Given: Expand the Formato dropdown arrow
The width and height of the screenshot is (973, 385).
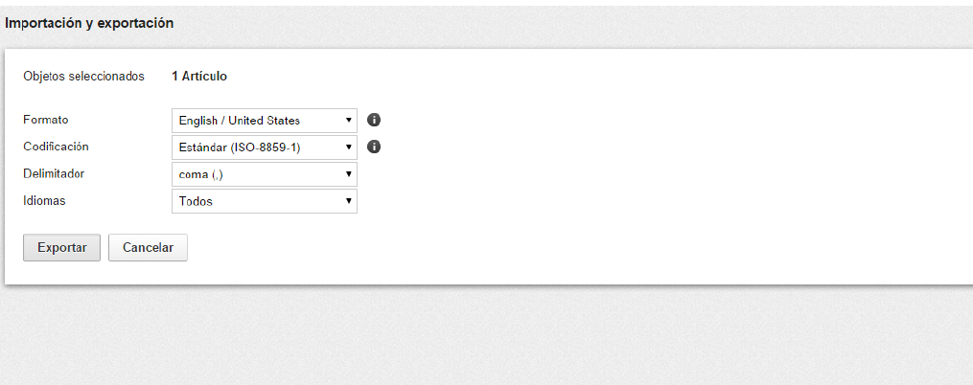Looking at the screenshot, I should coord(349,121).
